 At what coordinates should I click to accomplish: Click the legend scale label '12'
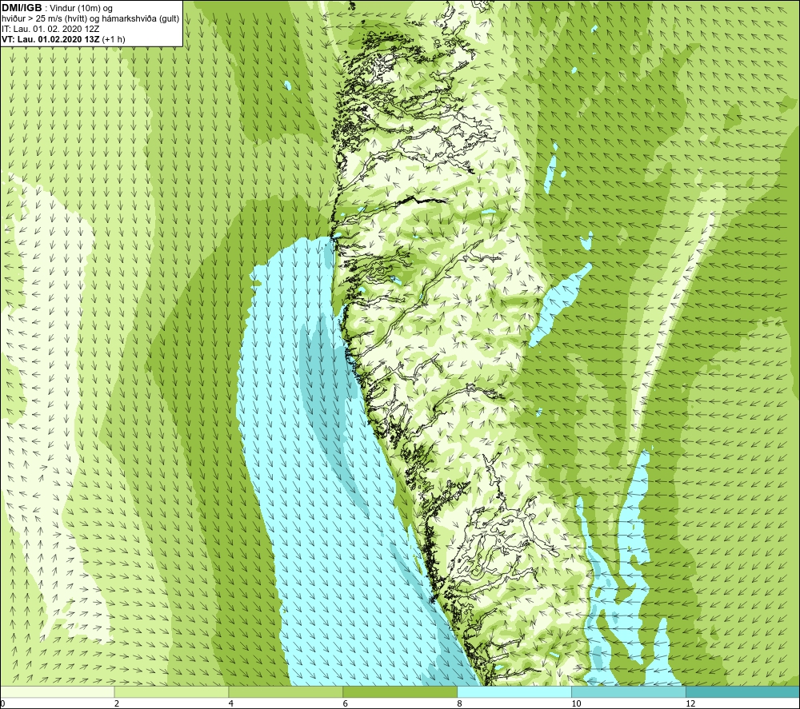[690, 703]
